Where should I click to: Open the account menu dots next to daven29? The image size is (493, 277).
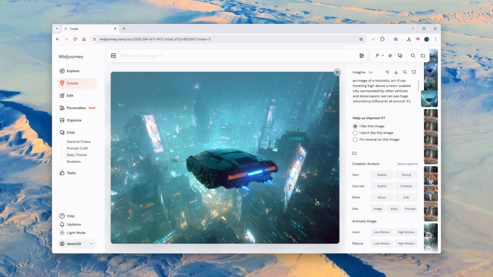pyautogui.click(x=91, y=244)
